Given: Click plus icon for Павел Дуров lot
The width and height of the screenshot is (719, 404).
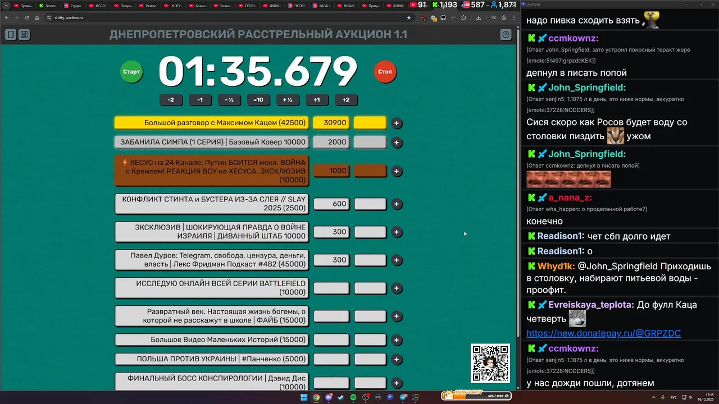Looking at the screenshot, I should (x=397, y=260).
